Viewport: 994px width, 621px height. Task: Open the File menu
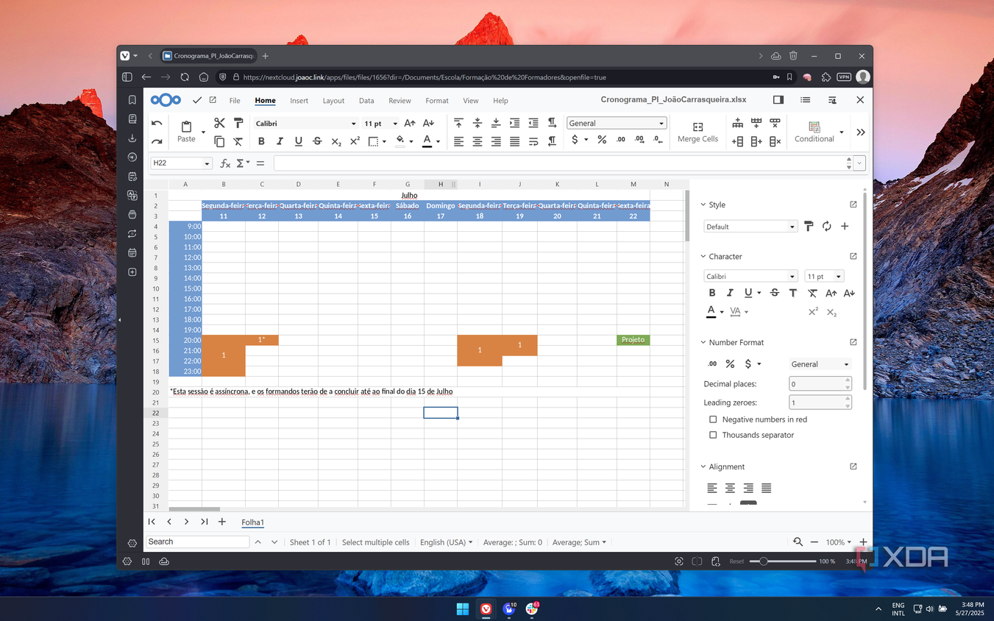[235, 101]
